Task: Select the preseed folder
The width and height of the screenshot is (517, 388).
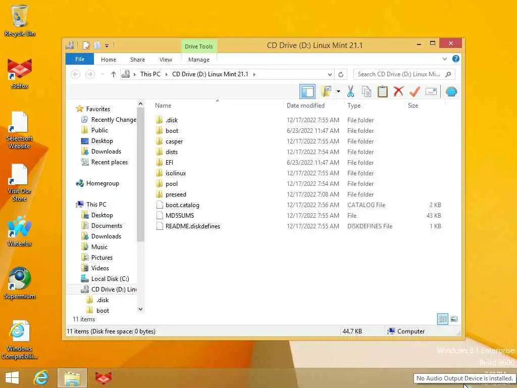Action: 176,195
